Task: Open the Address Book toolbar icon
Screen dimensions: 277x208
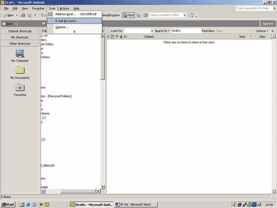Action: tap(145, 15)
